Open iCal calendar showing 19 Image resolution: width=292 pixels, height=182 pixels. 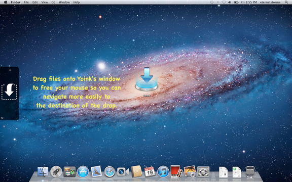pyautogui.click(x=150, y=171)
